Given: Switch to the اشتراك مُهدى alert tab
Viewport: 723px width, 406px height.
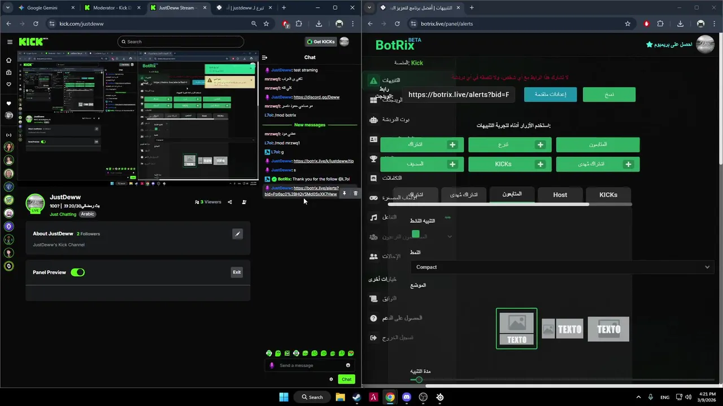Looking at the screenshot, I should 463,195.
